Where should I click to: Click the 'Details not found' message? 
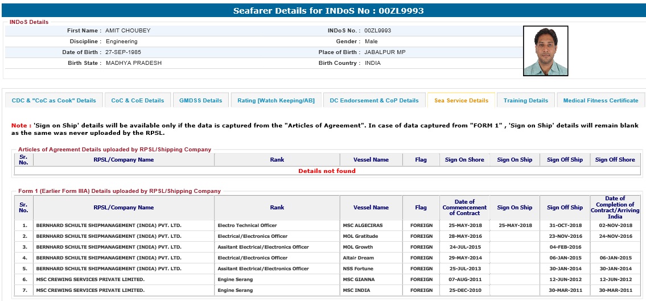coord(327,171)
